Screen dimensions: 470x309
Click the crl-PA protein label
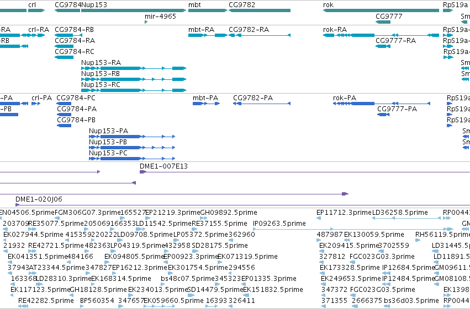pyautogui.click(x=41, y=98)
